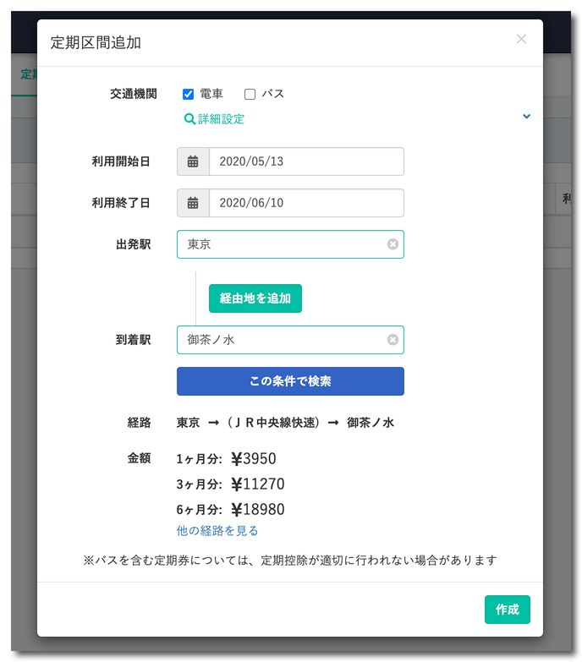Click the route text ＪＲ中央線快速
Viewport: 582px width, 662px height.
(x=274, y=423)
